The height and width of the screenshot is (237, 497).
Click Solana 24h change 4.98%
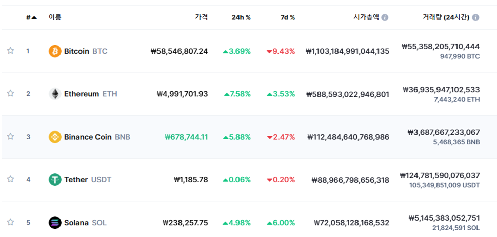[237, 223]
